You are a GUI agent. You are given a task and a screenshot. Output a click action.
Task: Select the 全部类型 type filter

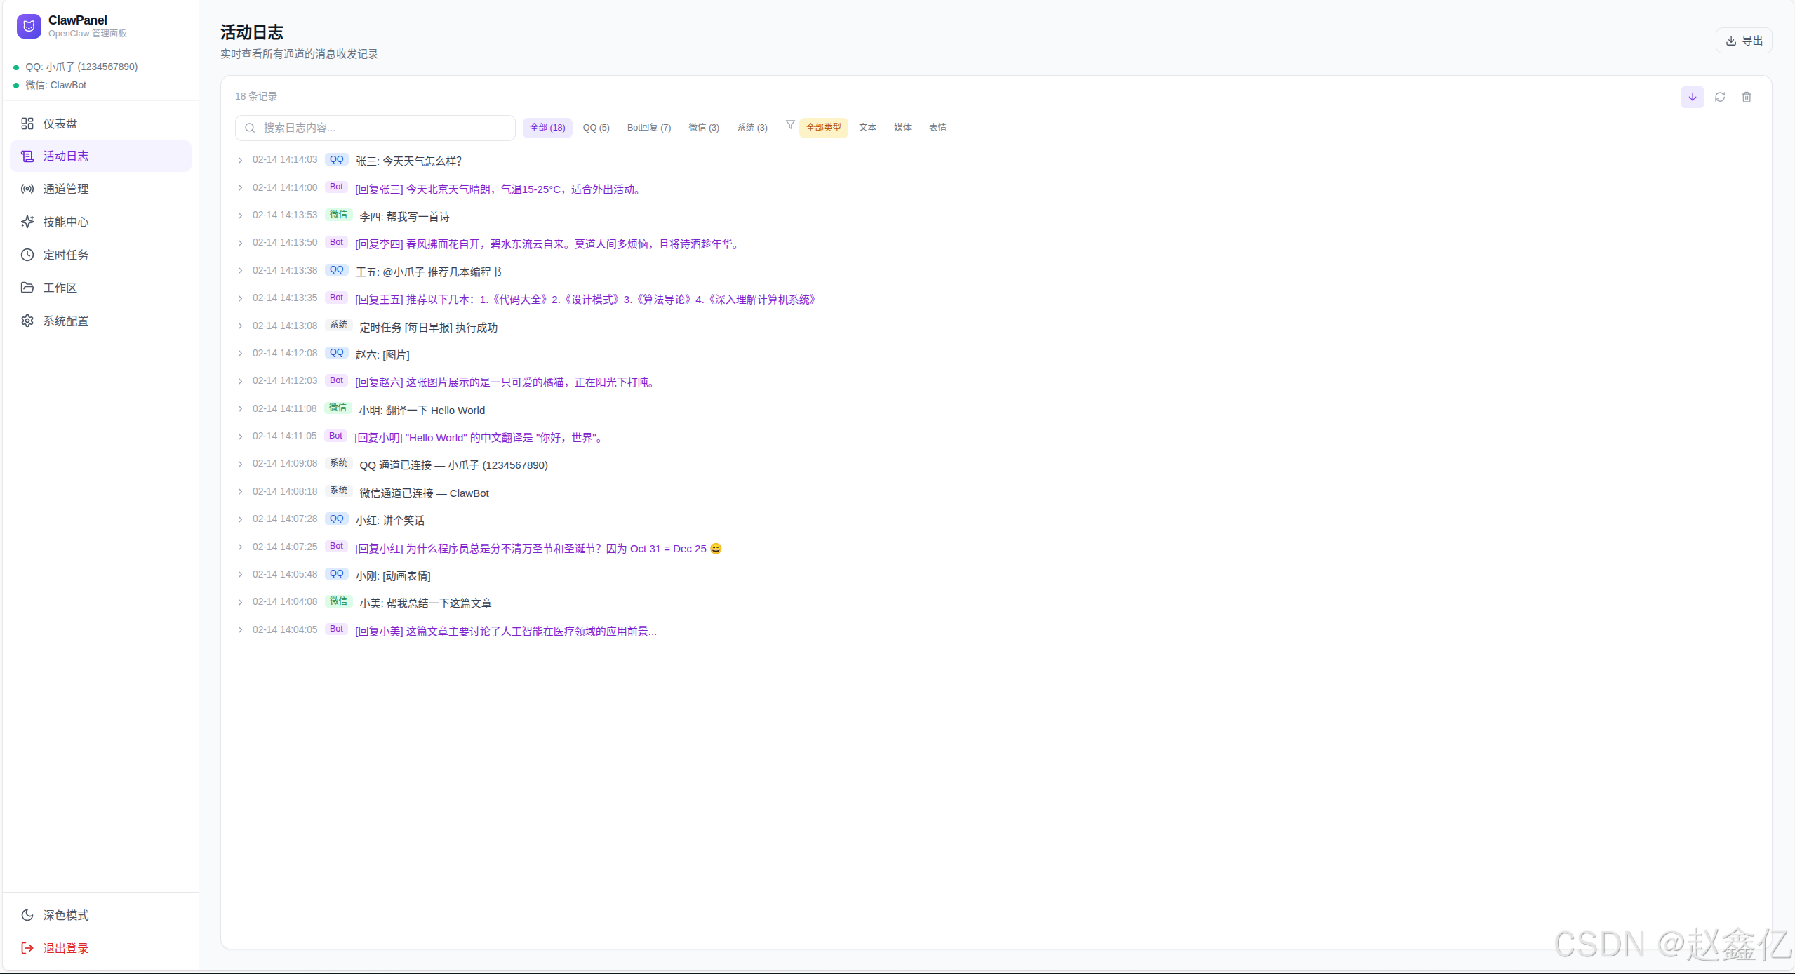pyautogui.click(x=823, y=127)
